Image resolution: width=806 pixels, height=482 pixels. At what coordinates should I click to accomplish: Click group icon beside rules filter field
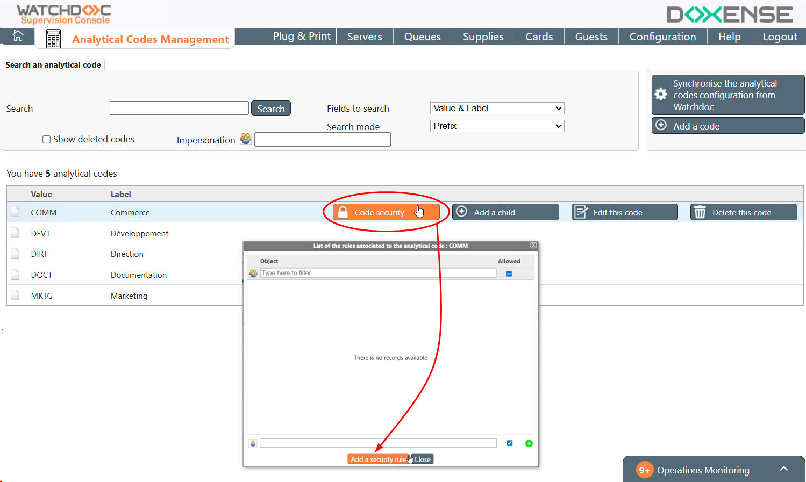[x=253, y=274]
